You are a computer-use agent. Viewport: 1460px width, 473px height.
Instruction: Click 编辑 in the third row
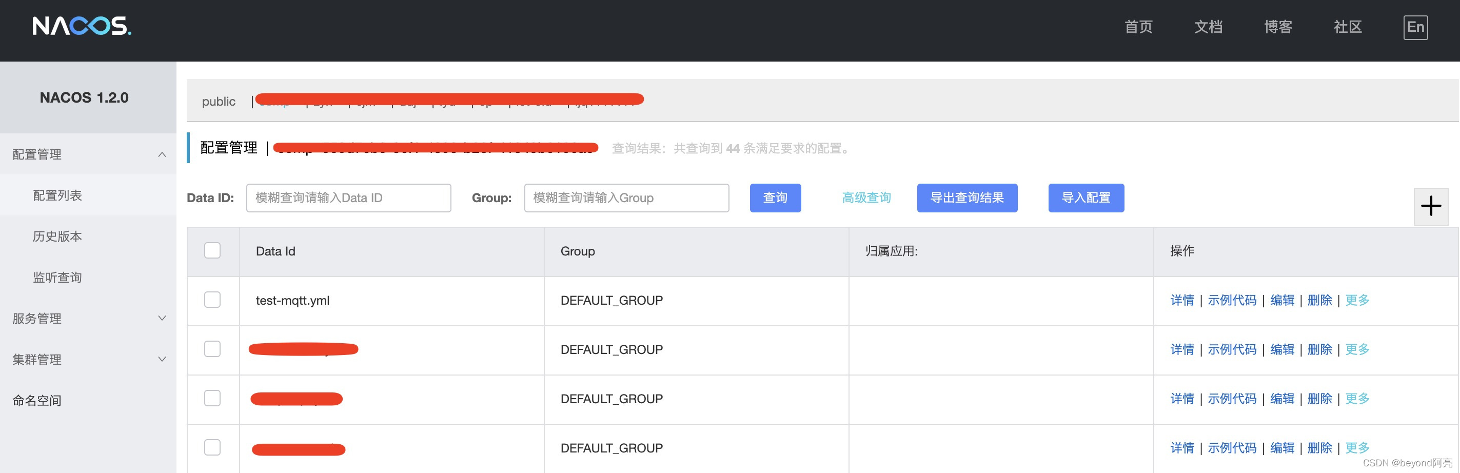(1282, 399)
